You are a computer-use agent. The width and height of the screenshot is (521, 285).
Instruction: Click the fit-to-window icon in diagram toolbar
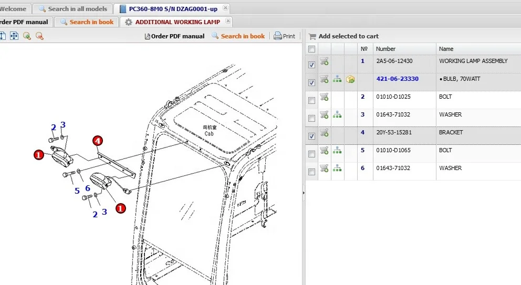click(14, 36)
